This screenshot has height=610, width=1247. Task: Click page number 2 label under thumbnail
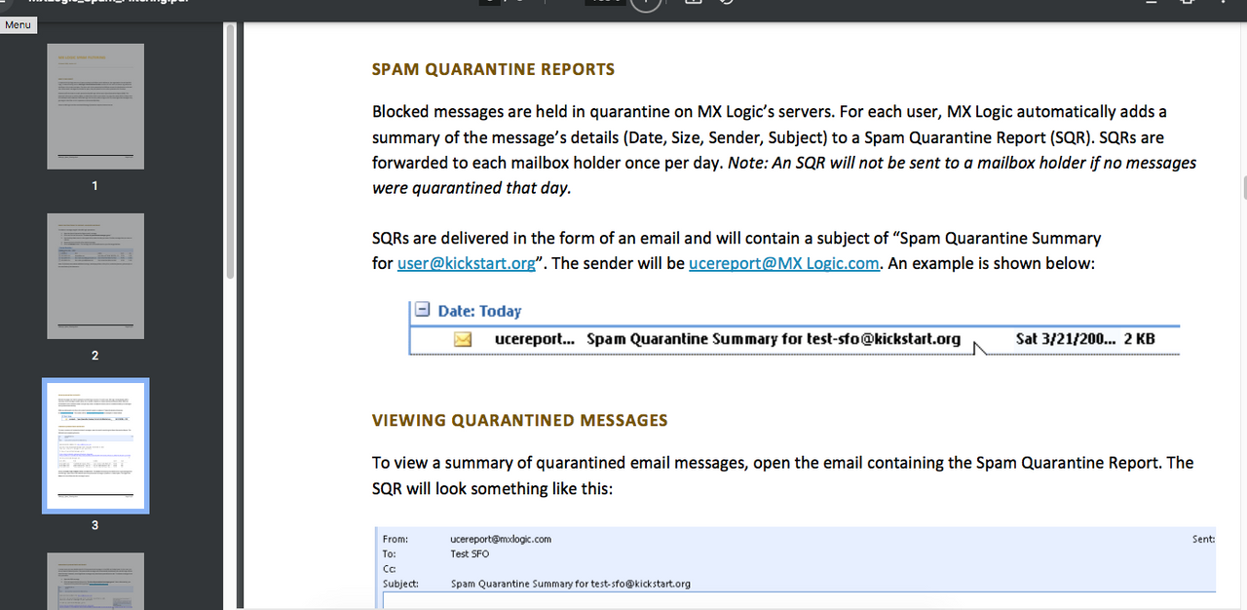94,356
